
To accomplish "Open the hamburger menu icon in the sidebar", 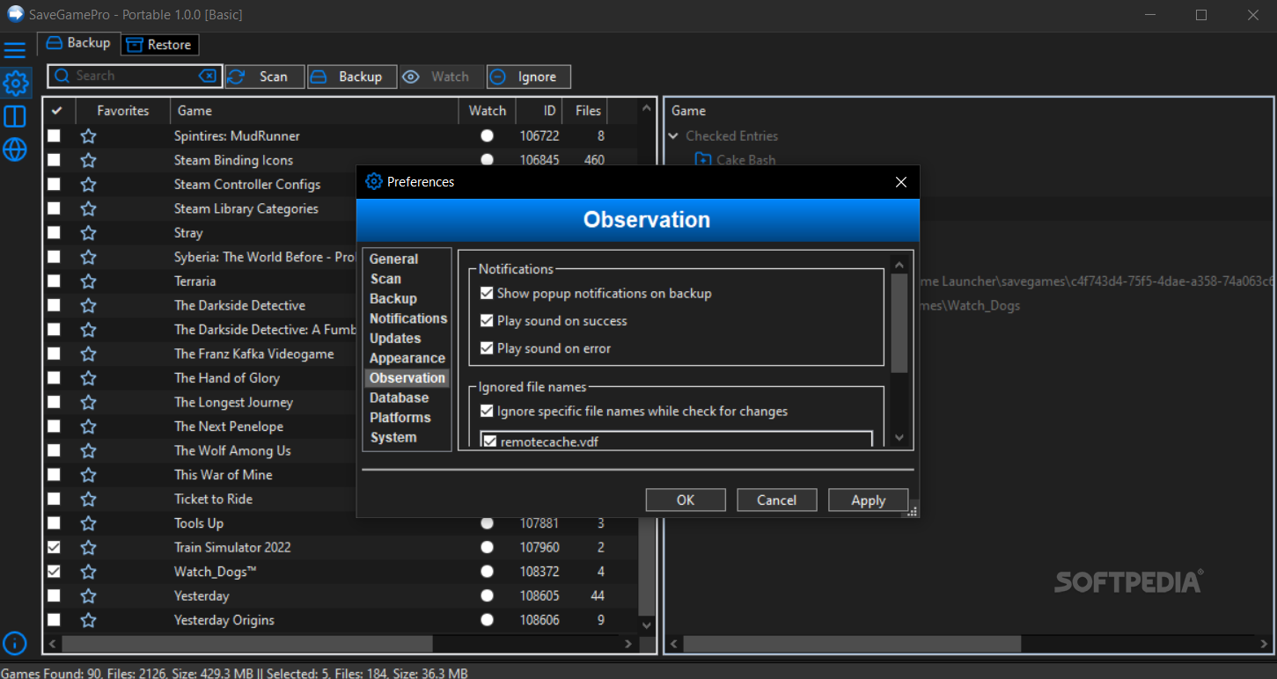I will [15, 49].
